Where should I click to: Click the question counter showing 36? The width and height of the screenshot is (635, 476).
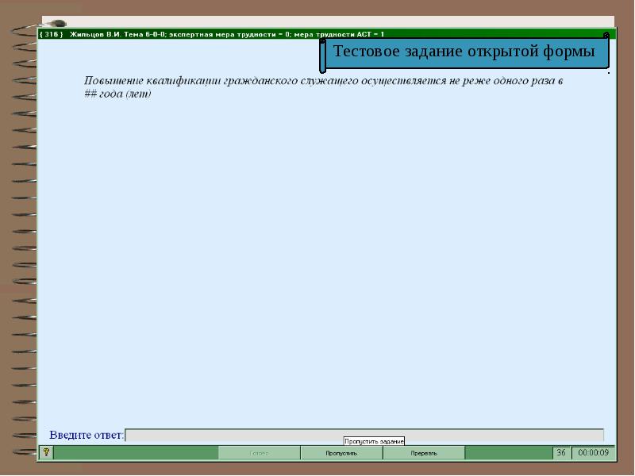coord(560,453)
